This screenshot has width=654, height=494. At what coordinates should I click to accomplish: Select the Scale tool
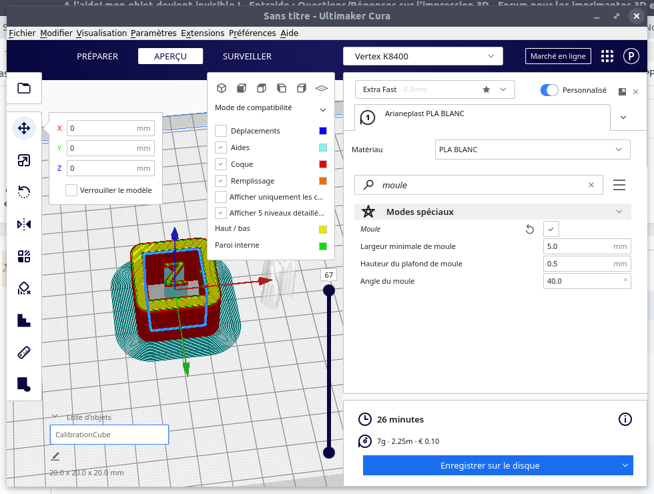24,160
